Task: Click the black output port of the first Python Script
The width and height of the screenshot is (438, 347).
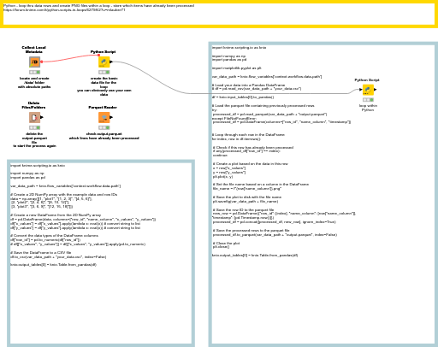Action: coord(111,62)
